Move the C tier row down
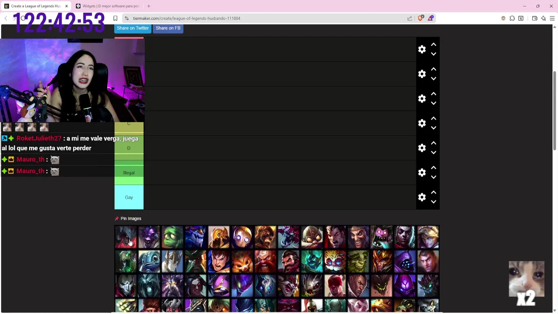Image resolution: width=558 pixels, height=314 pixels. (433, 128)
